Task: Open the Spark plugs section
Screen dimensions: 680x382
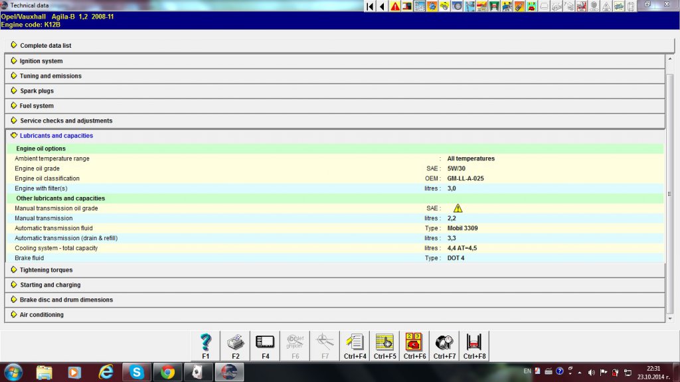Action: [x=37, y=91]
